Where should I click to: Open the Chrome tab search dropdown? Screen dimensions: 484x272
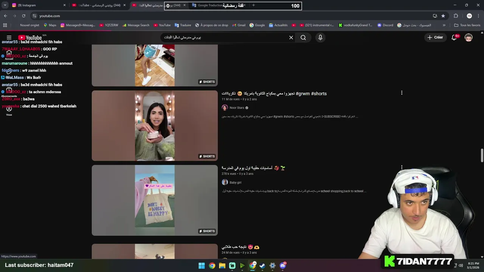click(5, 5)
